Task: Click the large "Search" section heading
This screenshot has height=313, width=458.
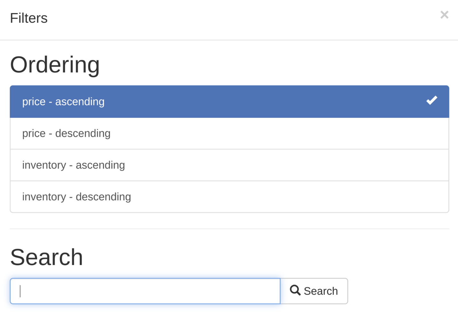Action: (x=47, y=257)
